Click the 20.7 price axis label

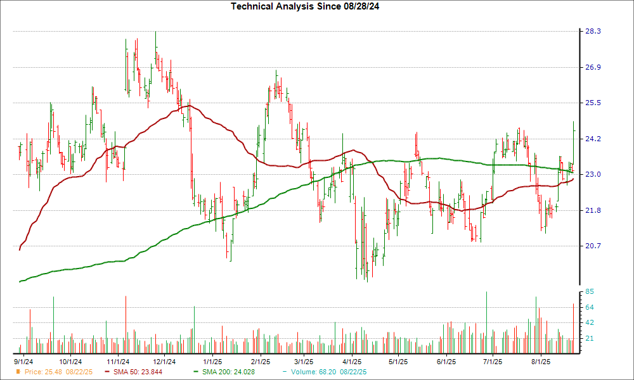(593, 246)
